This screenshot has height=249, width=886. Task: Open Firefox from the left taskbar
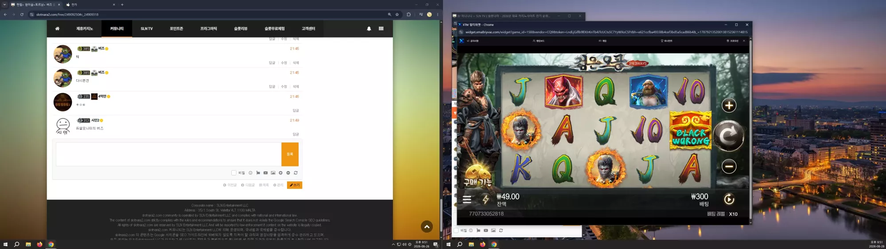coord(39,245)
